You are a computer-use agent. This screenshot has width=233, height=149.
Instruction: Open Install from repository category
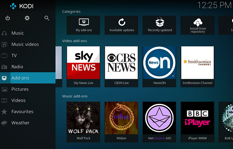[x=197, y=25]
